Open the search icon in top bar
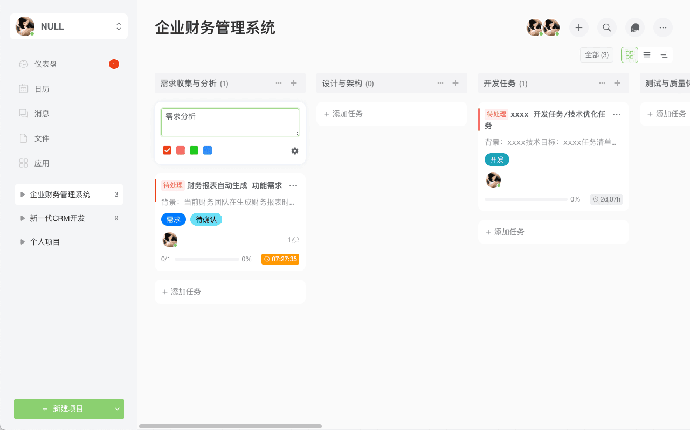The height and width of the screenshot is (430, 690). click(x=606, y=27)
